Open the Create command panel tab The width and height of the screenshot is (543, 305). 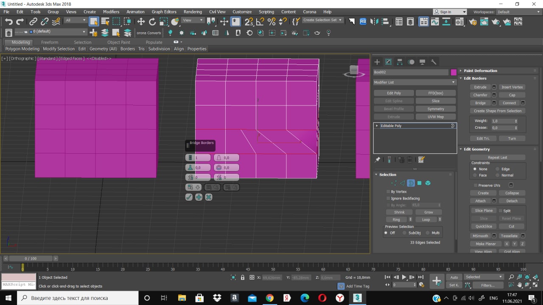[x=377, y=62]
